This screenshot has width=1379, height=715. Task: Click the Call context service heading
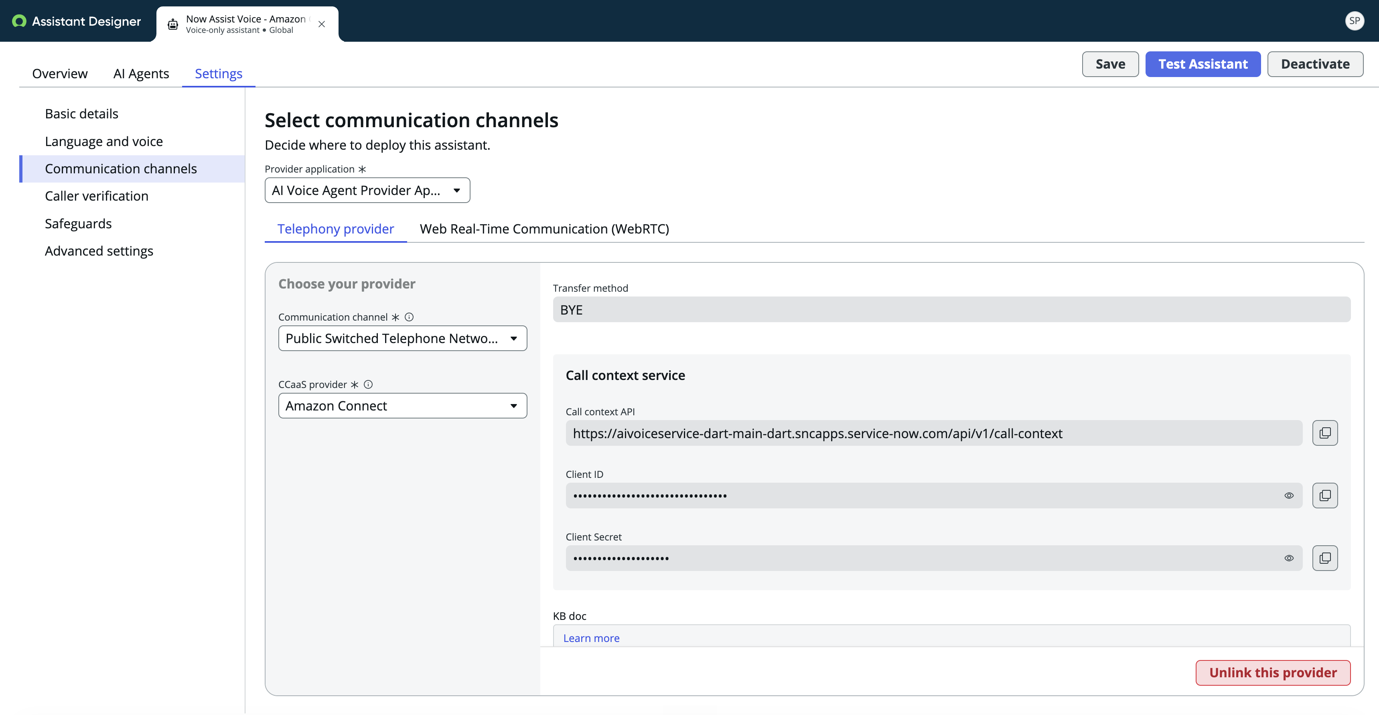pos(625,376)
